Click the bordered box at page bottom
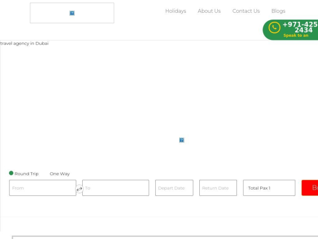Viewport: 318px width, 239px height. (165, 237)
